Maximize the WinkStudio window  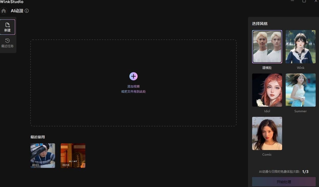304,1
